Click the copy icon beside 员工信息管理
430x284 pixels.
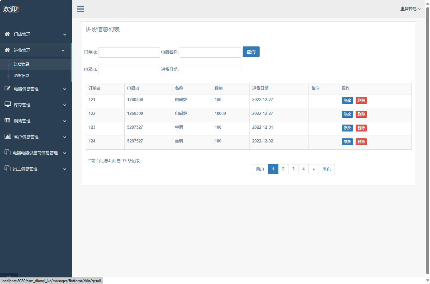click(x=8, y=169)
